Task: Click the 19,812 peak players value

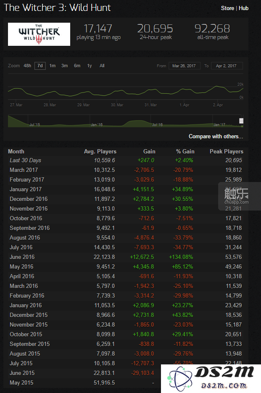Action: (x=233, y=170)
